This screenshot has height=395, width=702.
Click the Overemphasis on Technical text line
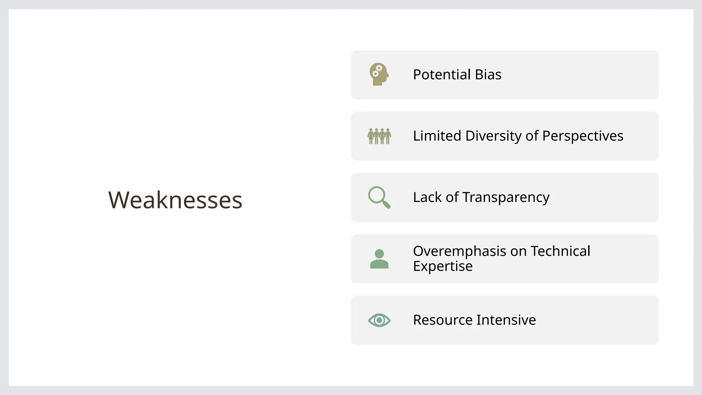coord(501,251)
